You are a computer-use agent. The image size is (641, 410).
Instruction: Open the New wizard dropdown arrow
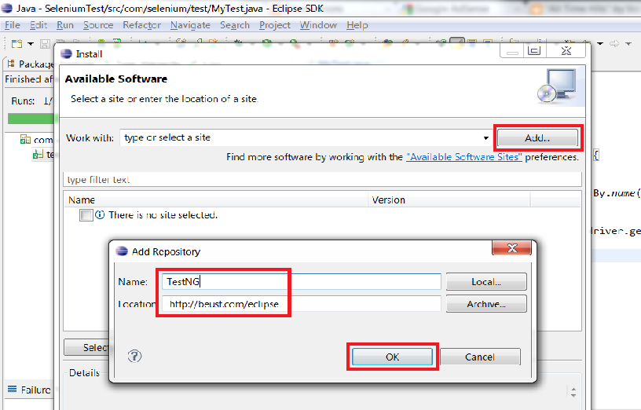(31, 44)
